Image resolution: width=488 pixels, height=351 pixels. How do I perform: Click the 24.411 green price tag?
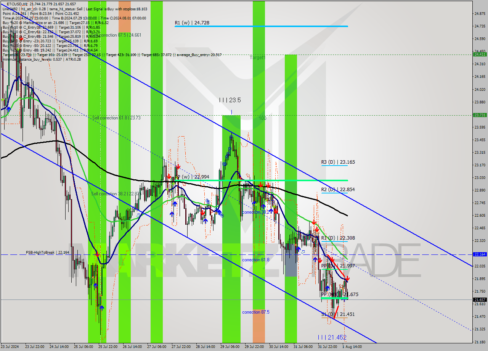point(479,55)
